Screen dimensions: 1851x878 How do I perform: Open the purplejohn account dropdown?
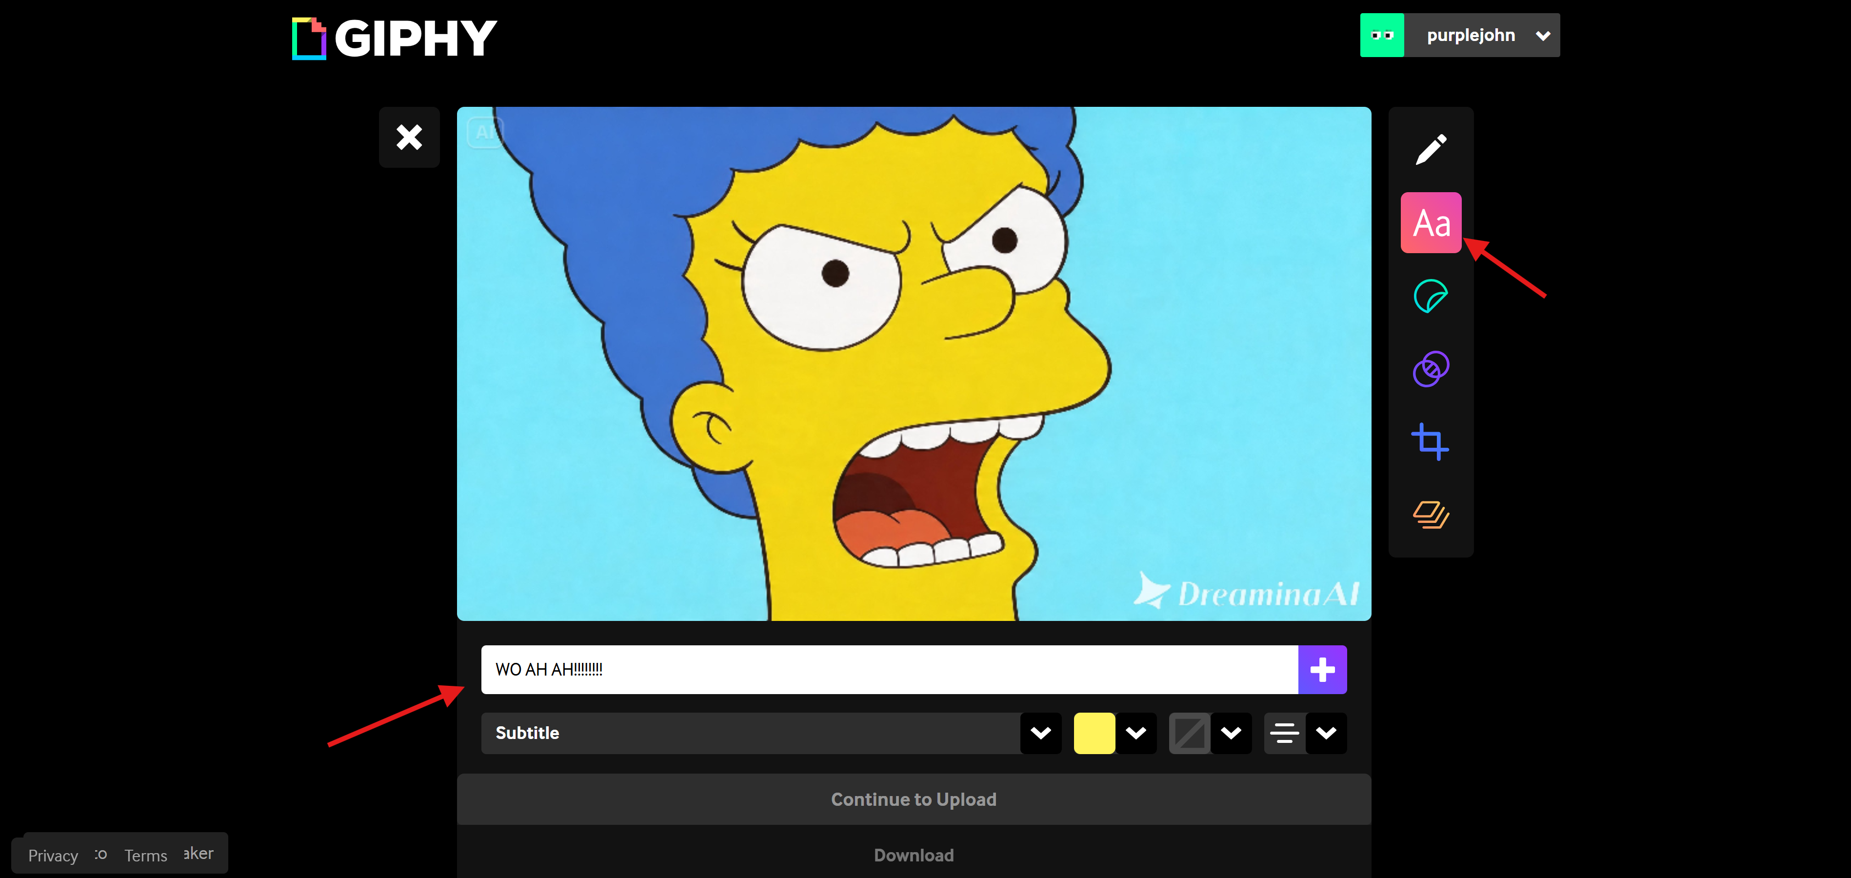[1542, 35]
